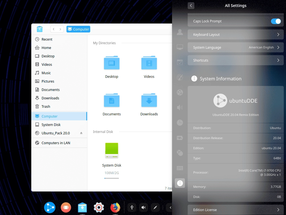Open Default Applications settings icon
This screenshot has width=286, height=215.
(x=180, y=62)
